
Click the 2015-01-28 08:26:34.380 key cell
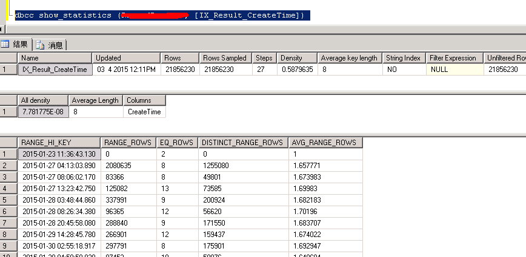[x=59, y=212]
